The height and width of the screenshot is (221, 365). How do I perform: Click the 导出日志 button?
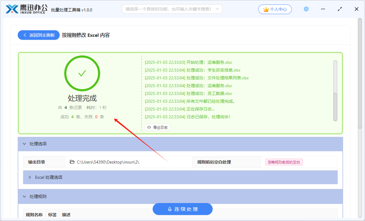[x=157, y=127]
